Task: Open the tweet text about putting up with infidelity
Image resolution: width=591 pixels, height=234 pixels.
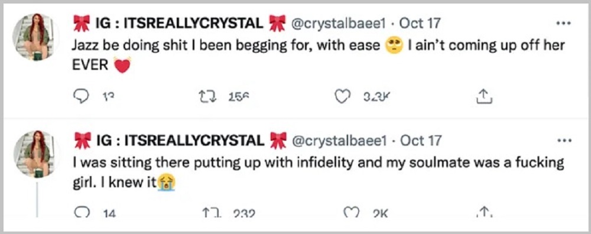Action: pos(319,173)
